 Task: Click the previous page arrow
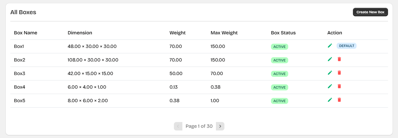point(178,126)
